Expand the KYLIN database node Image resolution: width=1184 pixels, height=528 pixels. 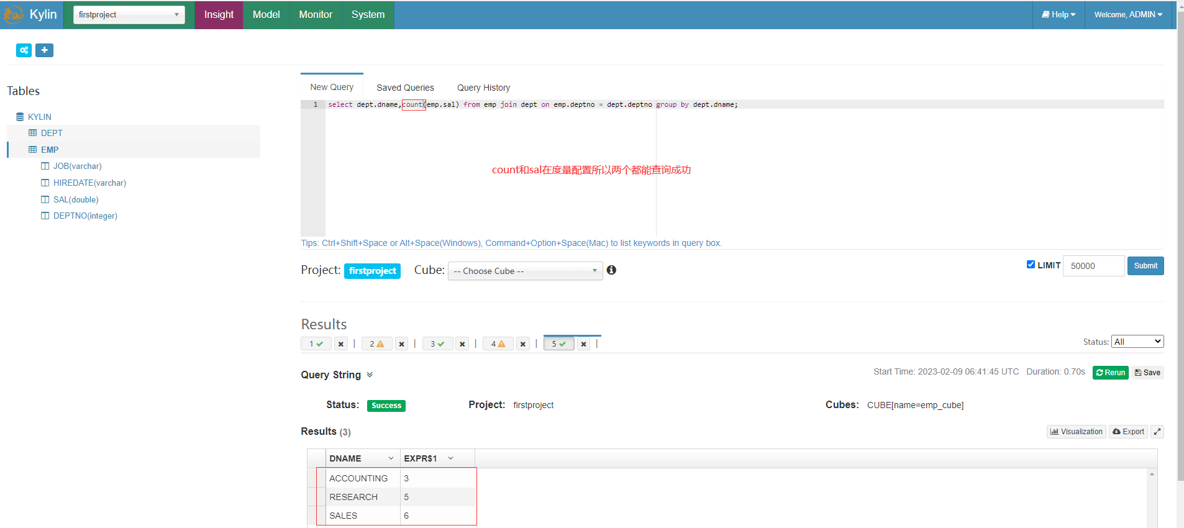coord(40,117)
